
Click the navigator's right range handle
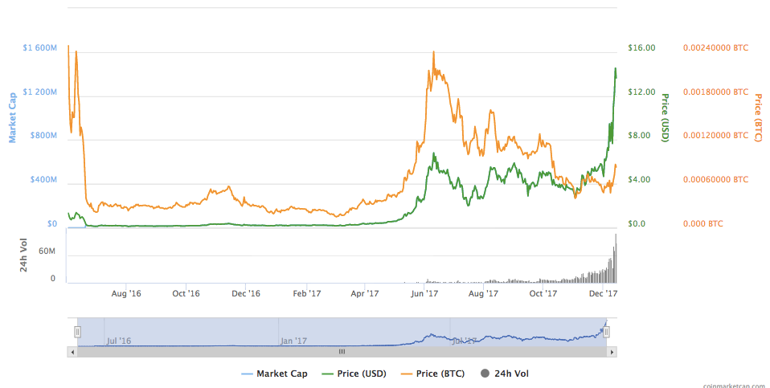606,332
